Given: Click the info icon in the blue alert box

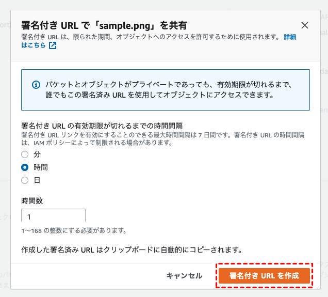Looking at the screenshot, I should (x=36, y=84).
